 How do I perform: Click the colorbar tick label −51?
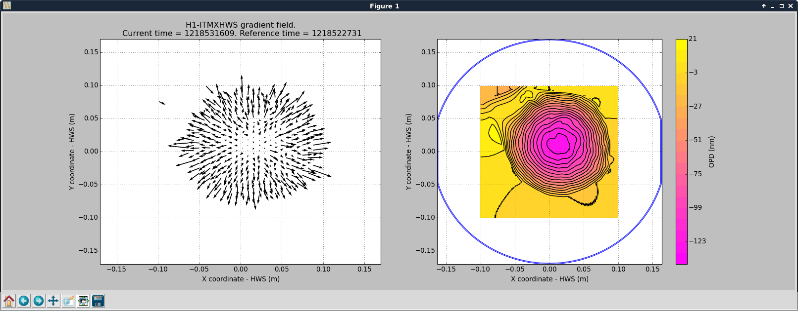tap(695, 140)
